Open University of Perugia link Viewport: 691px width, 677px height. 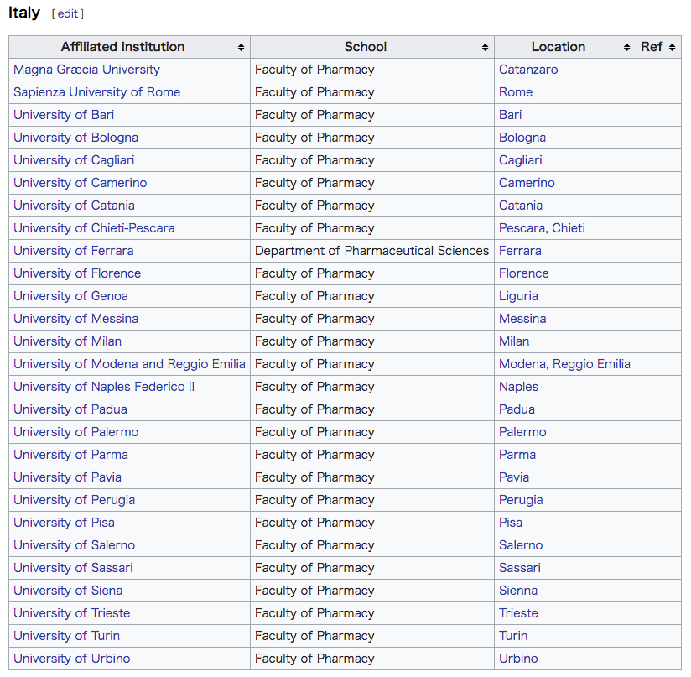point(74,500)
